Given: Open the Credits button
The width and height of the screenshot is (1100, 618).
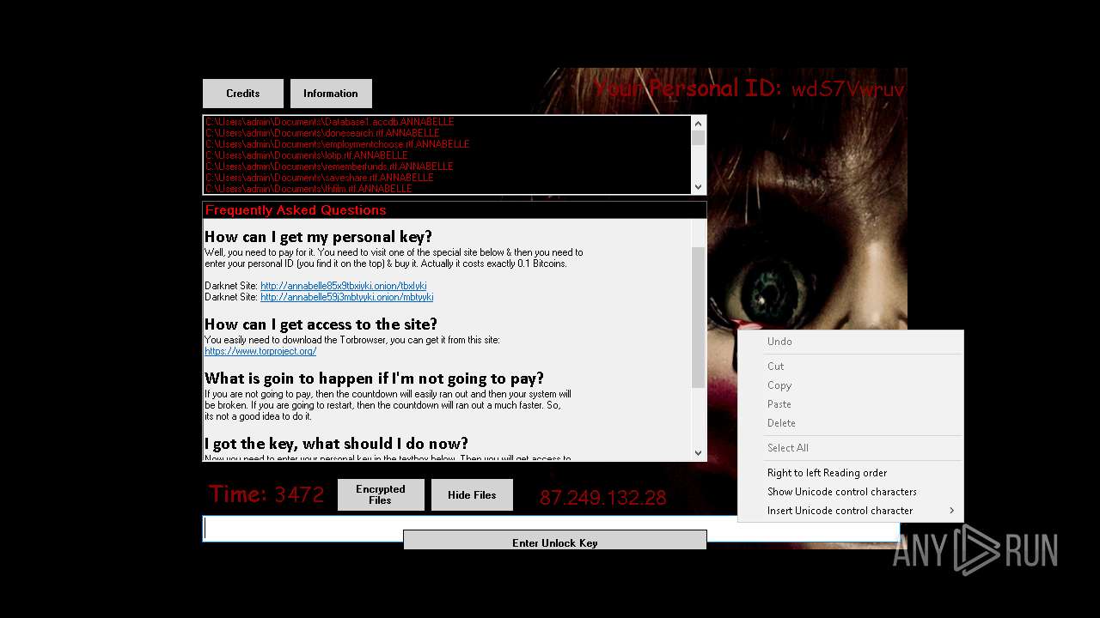Looking at the screenshot, I should coord(243,94).
